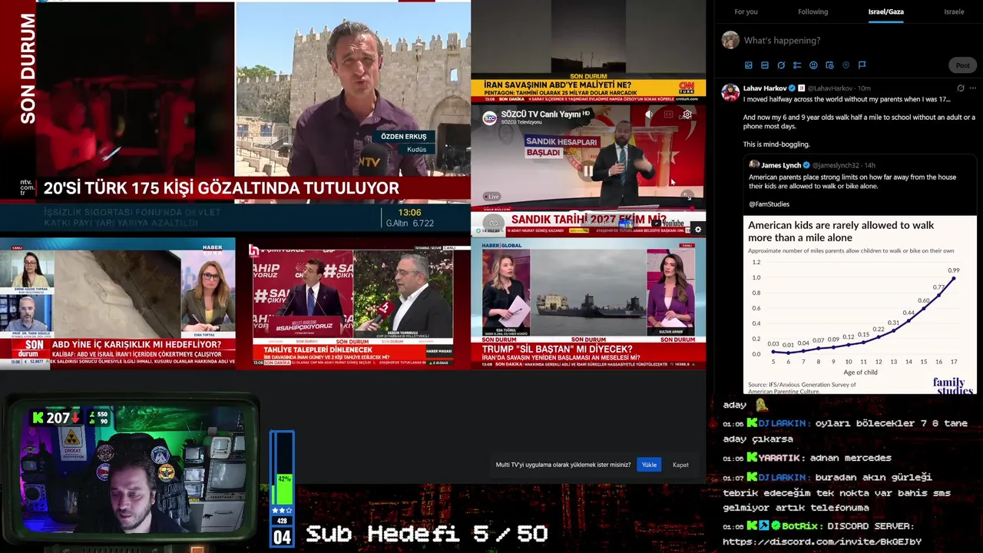This screenshot has width=983, height=553.
Task: Open the emoji picker in composer
Action: click(813, 65)
